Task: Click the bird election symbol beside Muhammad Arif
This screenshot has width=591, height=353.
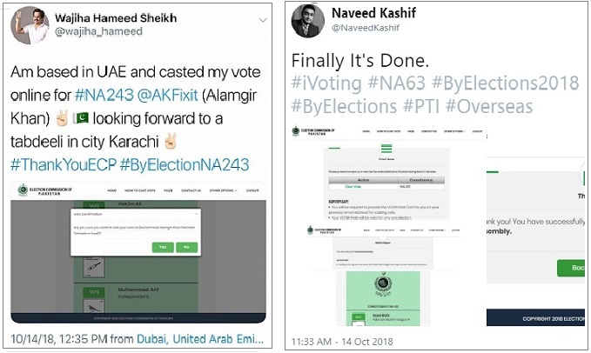Action: coord(92,305)
